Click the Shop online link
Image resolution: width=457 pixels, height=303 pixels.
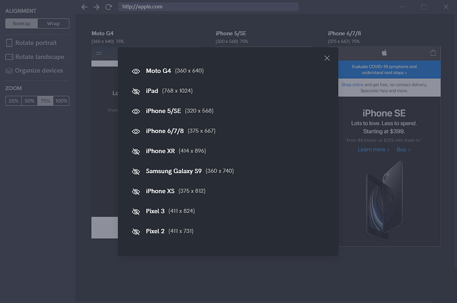(x=352, y=85)
